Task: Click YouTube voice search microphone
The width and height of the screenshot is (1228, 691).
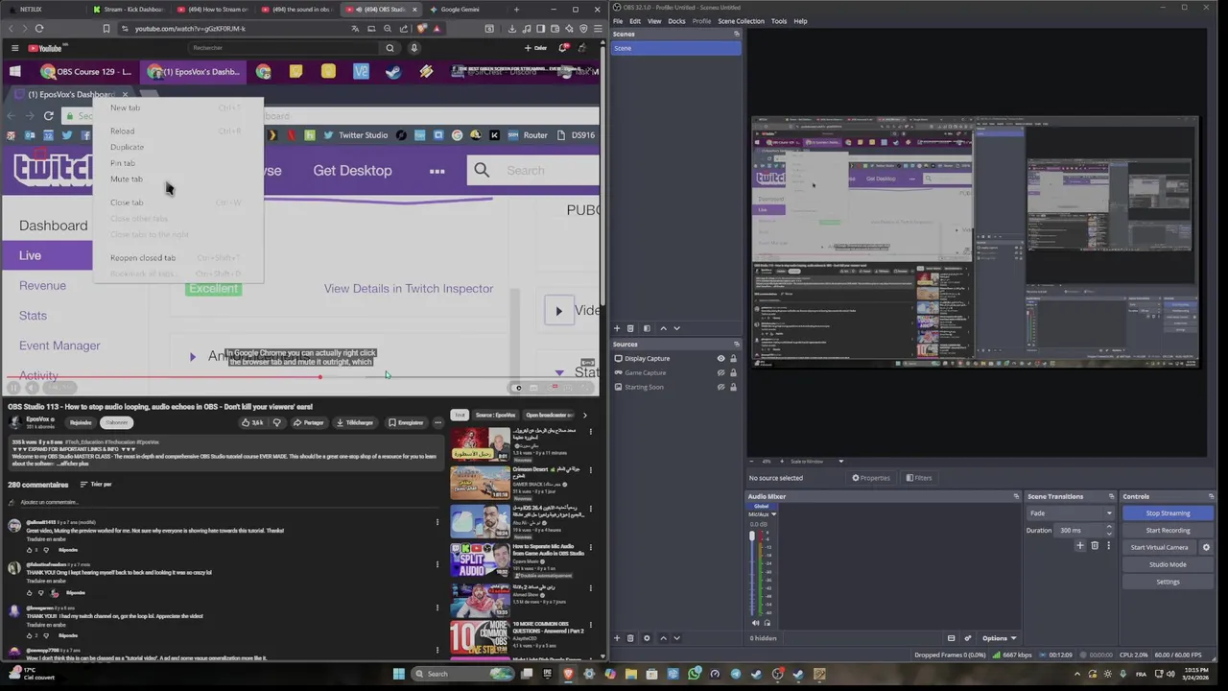Action: coord(414,48)
